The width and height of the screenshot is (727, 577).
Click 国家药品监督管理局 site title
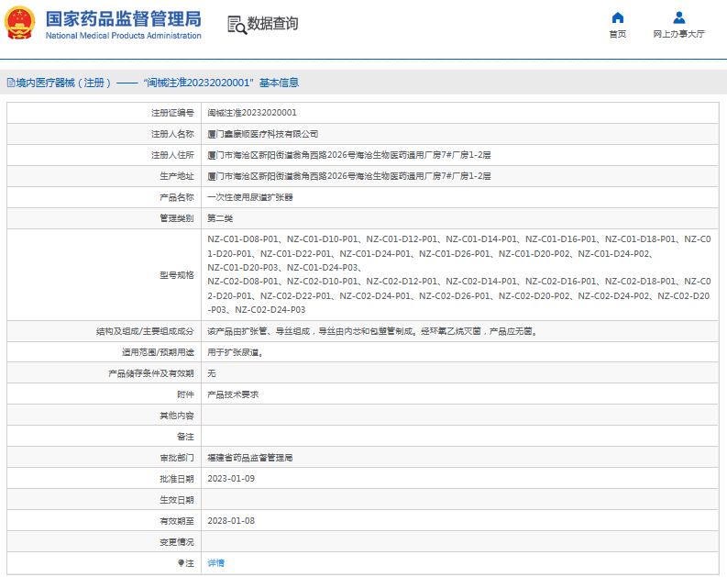click(124, 19)
